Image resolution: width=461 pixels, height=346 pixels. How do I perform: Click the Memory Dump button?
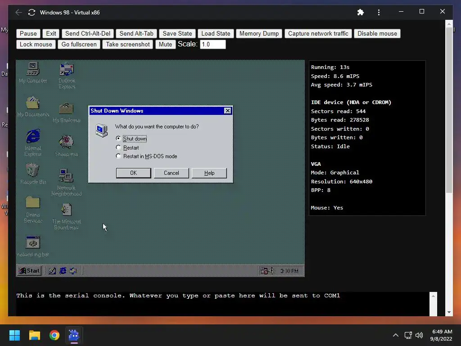point(259,33)
